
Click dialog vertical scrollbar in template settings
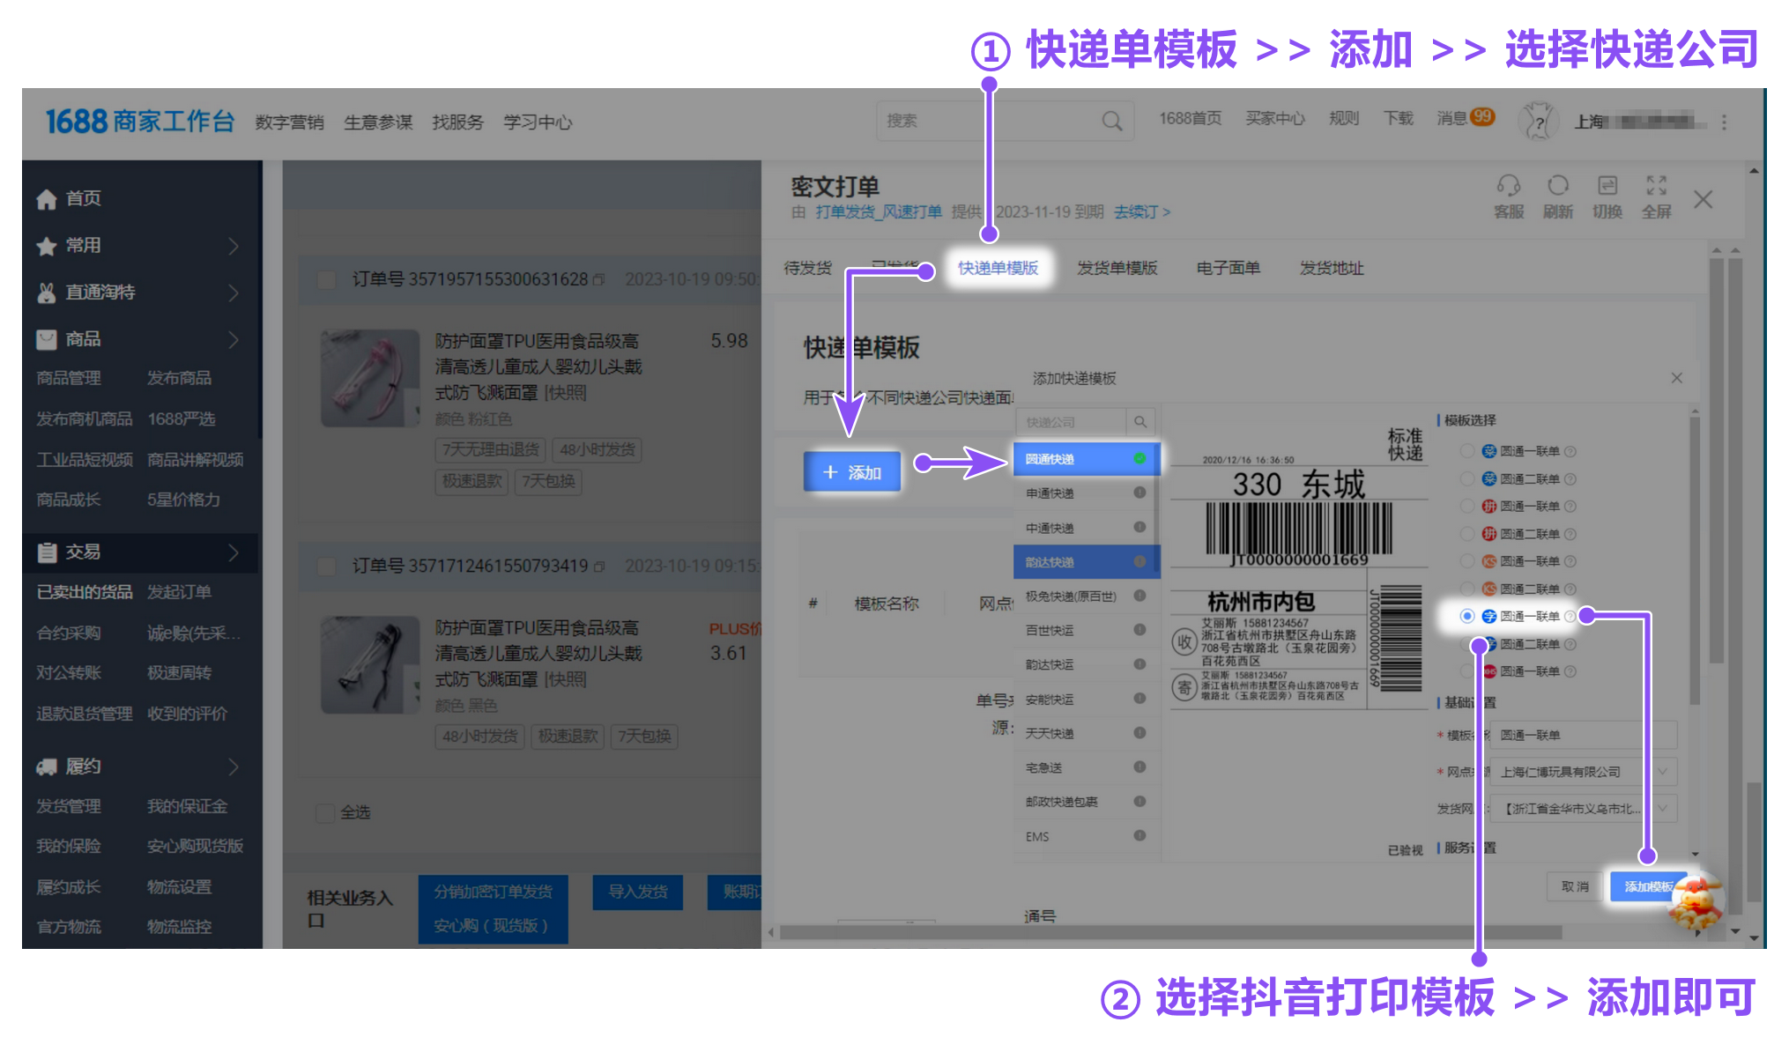[x=1694, y=559]
